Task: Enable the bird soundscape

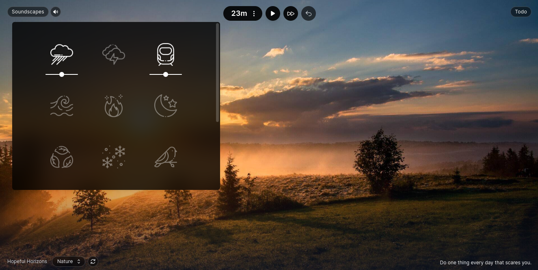Action: tap(166, 157)
